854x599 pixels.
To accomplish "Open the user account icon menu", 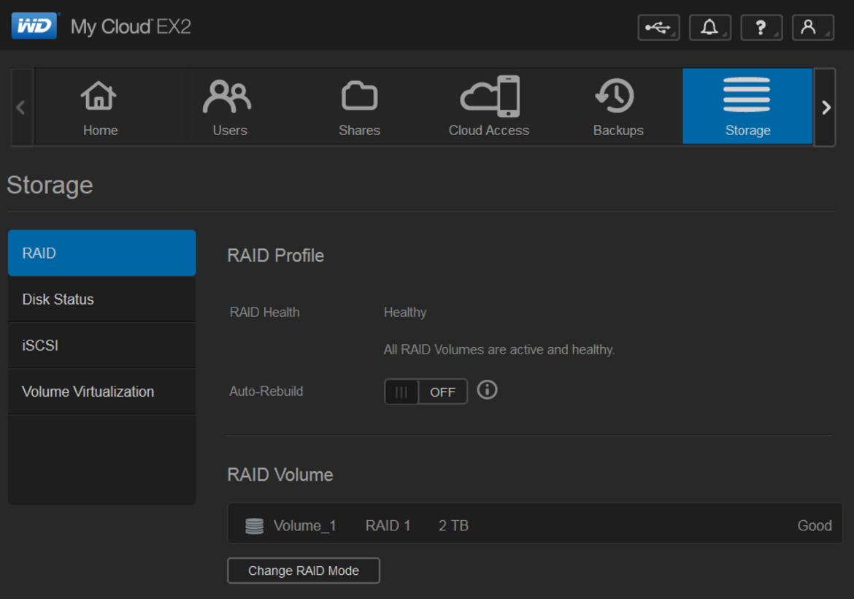I will tap(812, 27).
